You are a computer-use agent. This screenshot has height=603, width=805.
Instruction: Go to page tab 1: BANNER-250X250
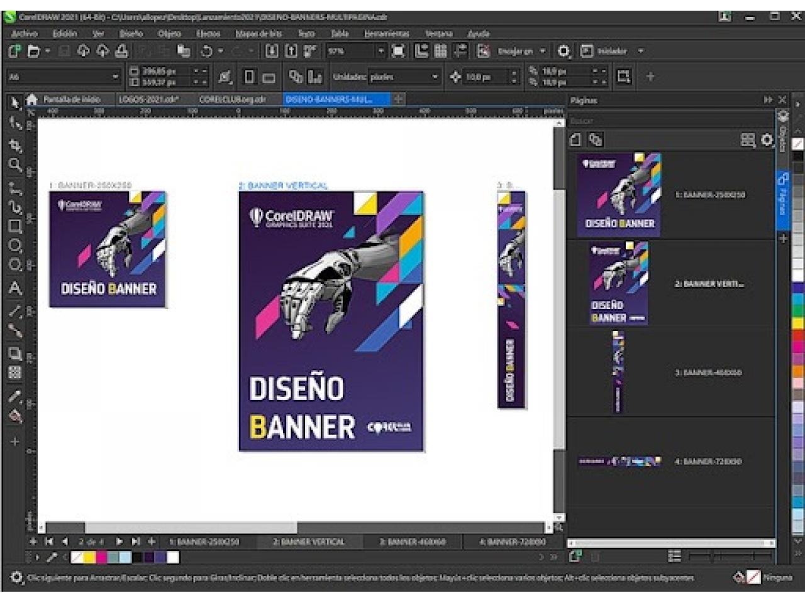click(x=204, y=541)
